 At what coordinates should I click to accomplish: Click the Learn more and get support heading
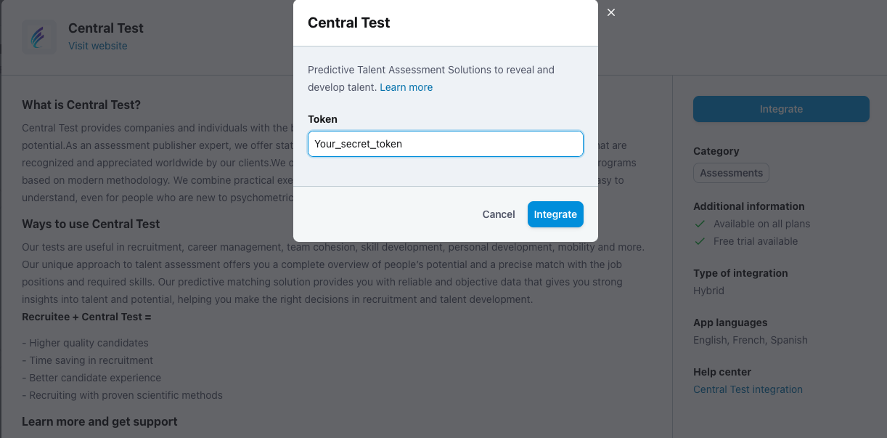99,421
